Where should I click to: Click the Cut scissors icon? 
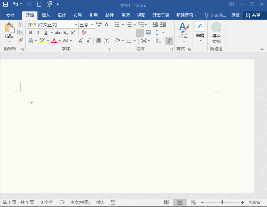[20, 25]
